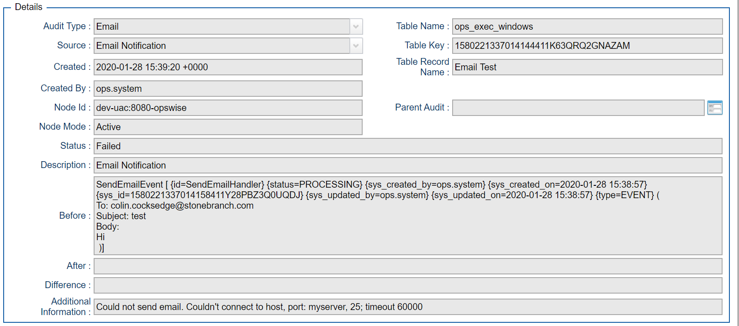The height and width of the screenshot is (326, 739).
Task: Click the Node Mode Active field
Action: coord(227,127)
